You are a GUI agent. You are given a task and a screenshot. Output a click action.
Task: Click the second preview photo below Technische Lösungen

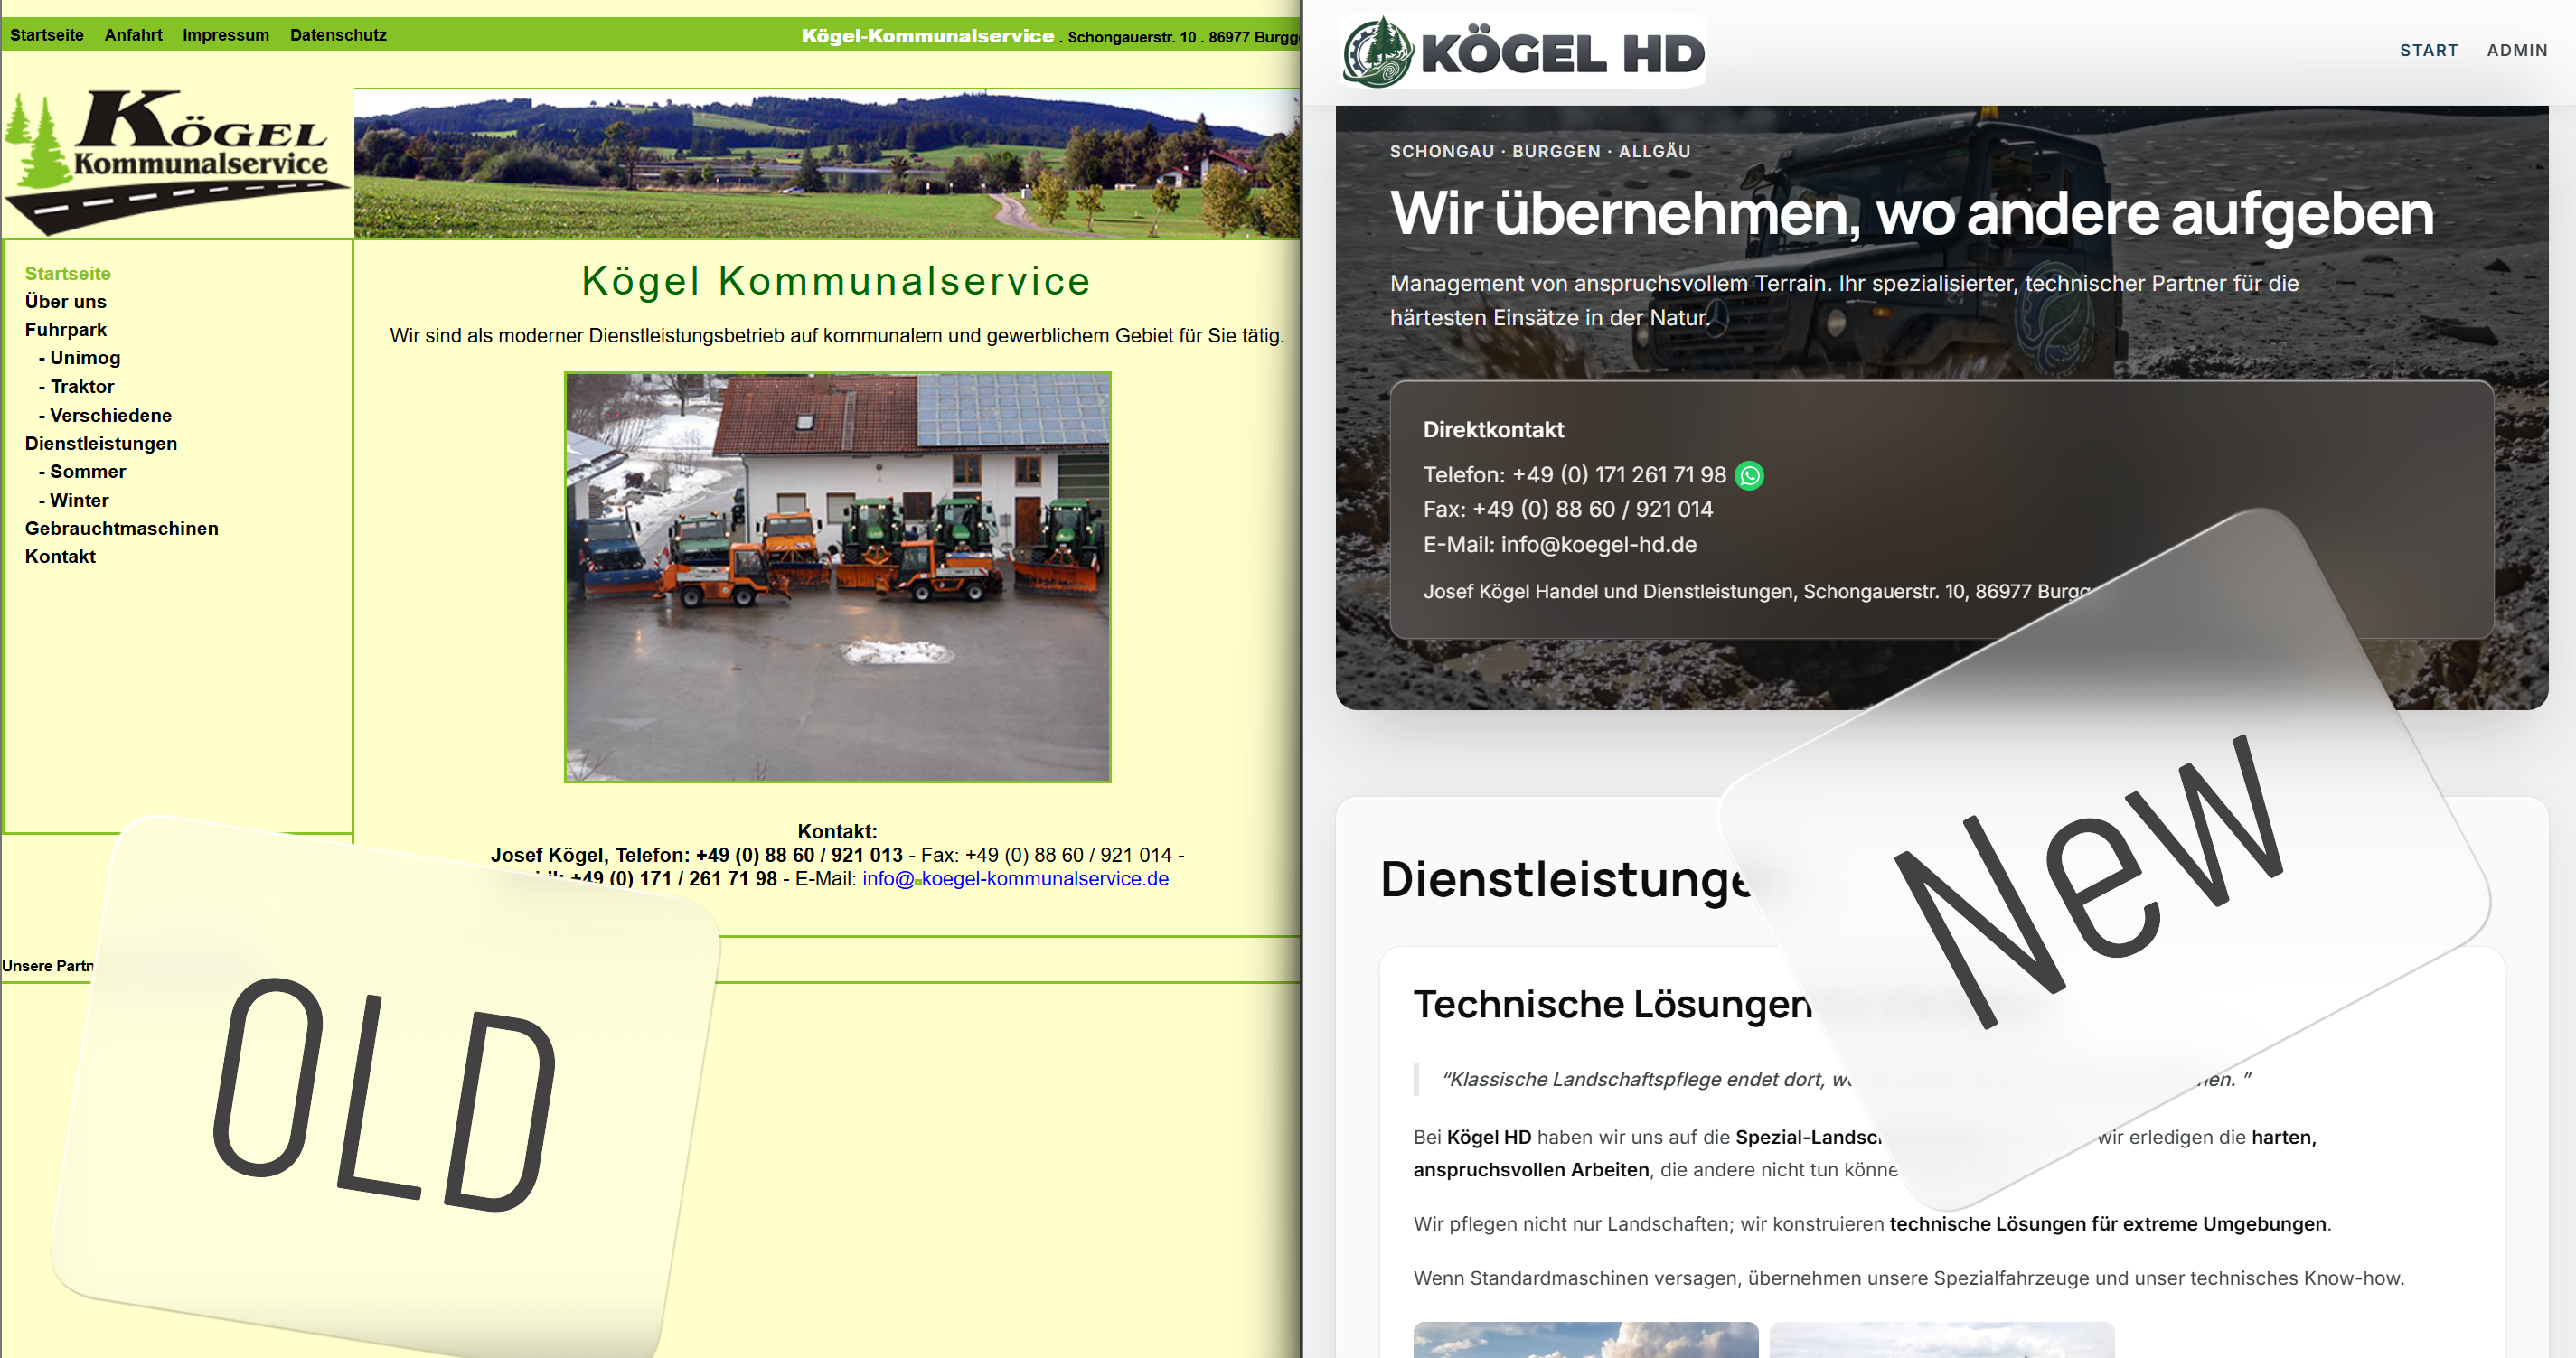1941,1340
